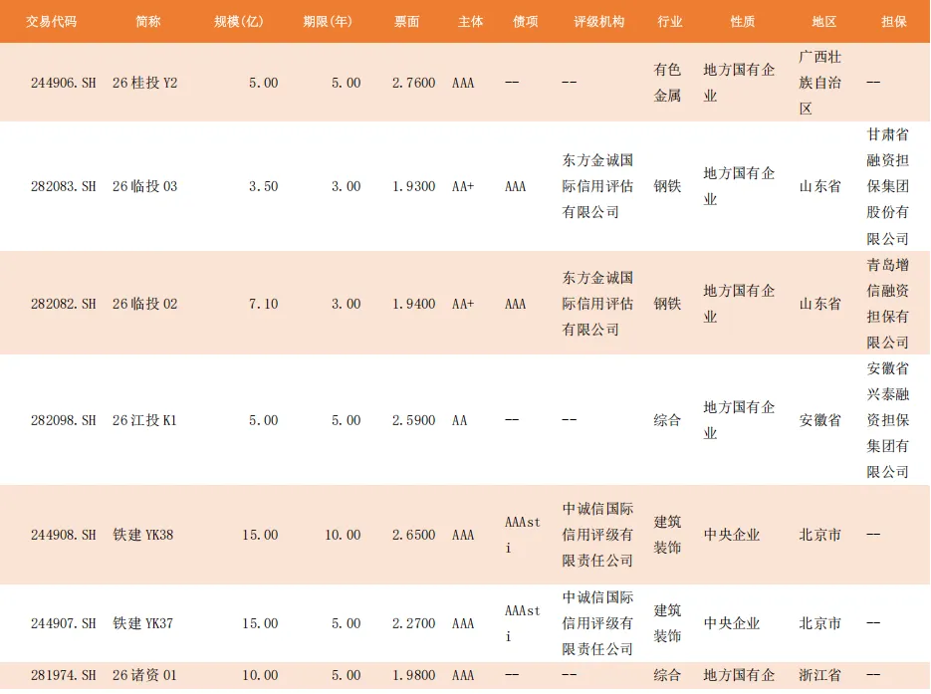This screenshot has width=931, height=694.
Task: Select bond code 281974.SH
Action: click(x=64, y=676)
